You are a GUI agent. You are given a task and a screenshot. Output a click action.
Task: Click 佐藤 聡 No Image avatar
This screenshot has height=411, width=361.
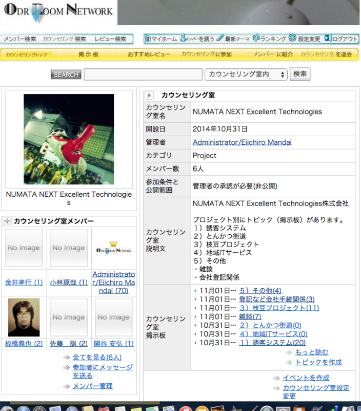point(69,317)
